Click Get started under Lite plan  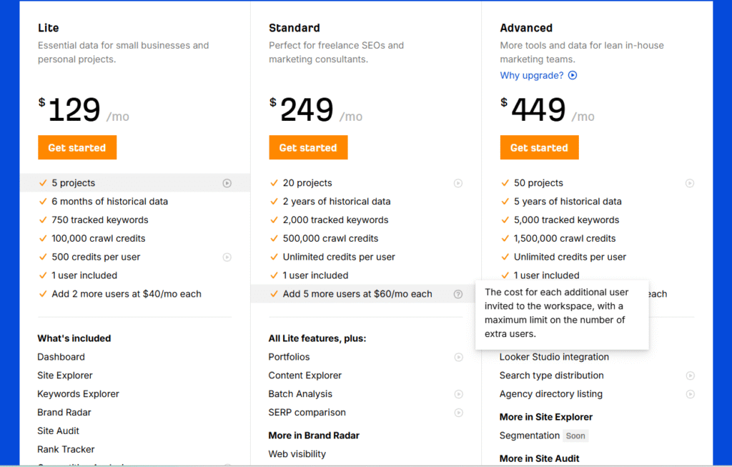(77, 148)
